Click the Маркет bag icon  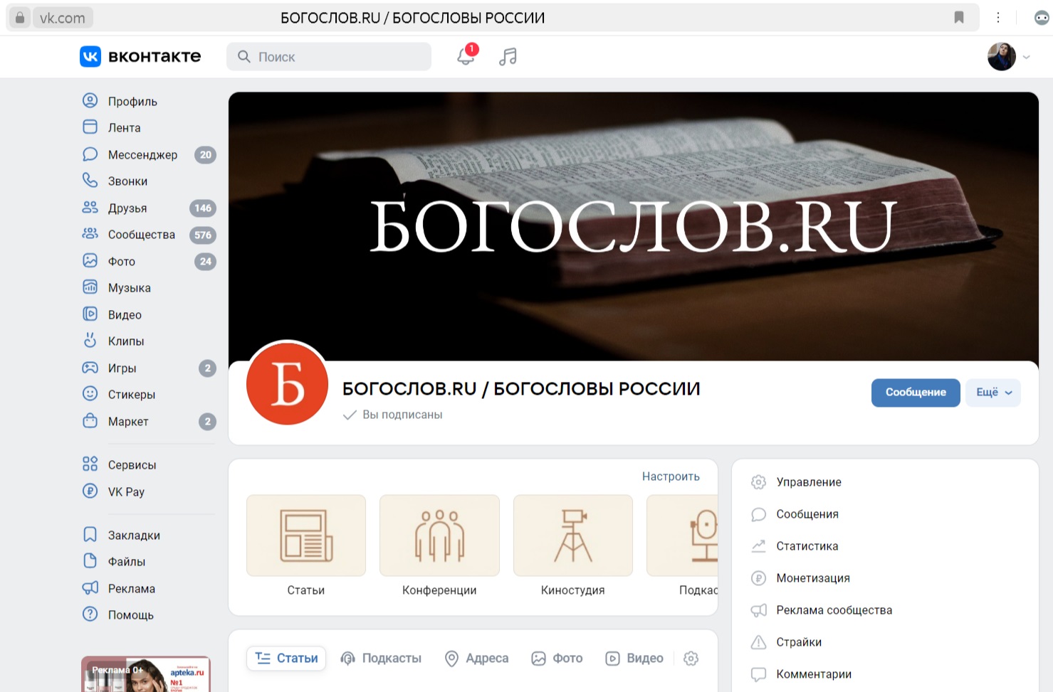(x=90, y=420)
